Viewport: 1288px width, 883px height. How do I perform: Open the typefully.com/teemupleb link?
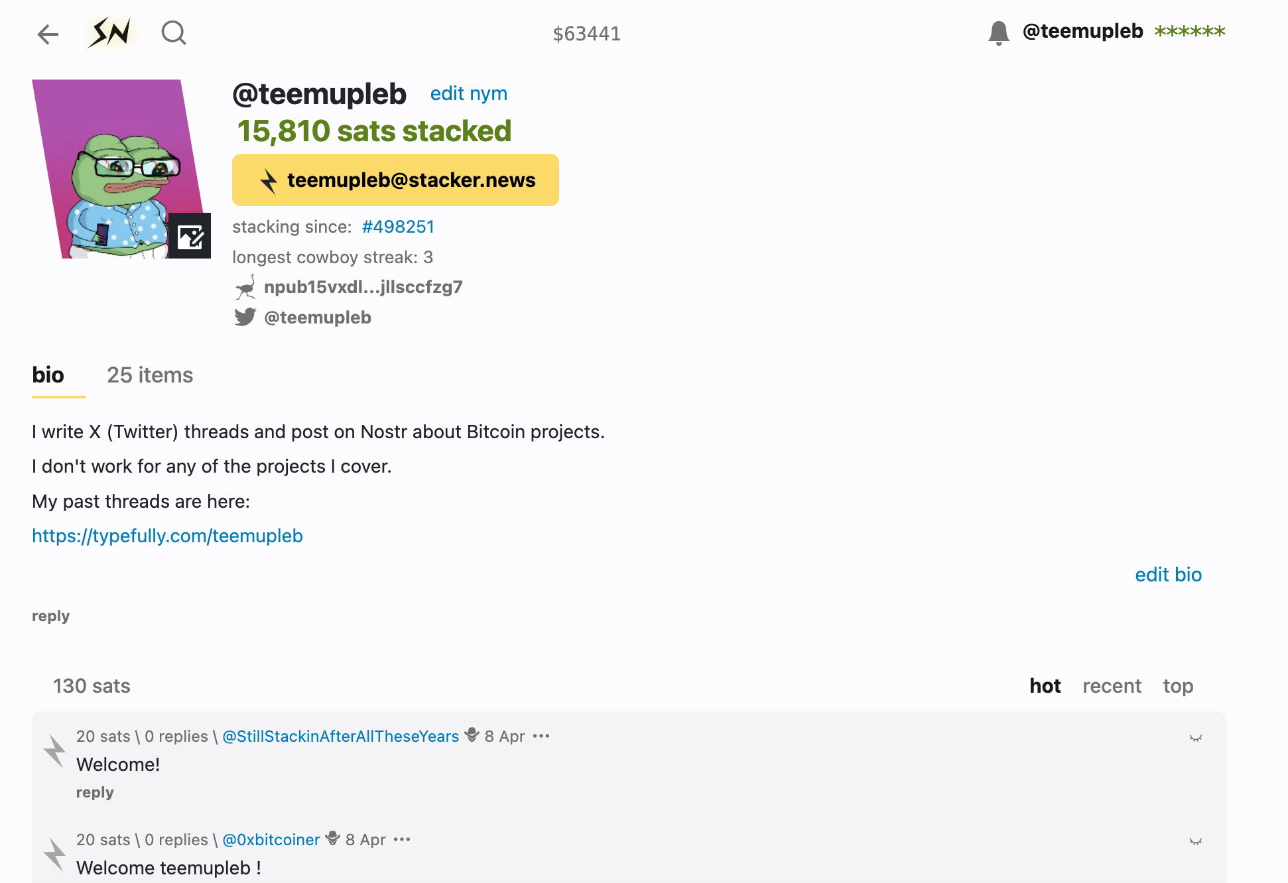click(x=167, y=536)
